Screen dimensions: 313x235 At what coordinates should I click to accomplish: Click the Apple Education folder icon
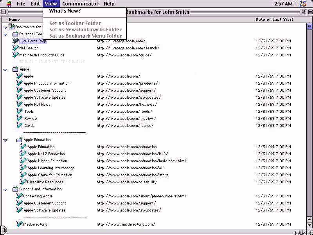click(x=19, y=140)
